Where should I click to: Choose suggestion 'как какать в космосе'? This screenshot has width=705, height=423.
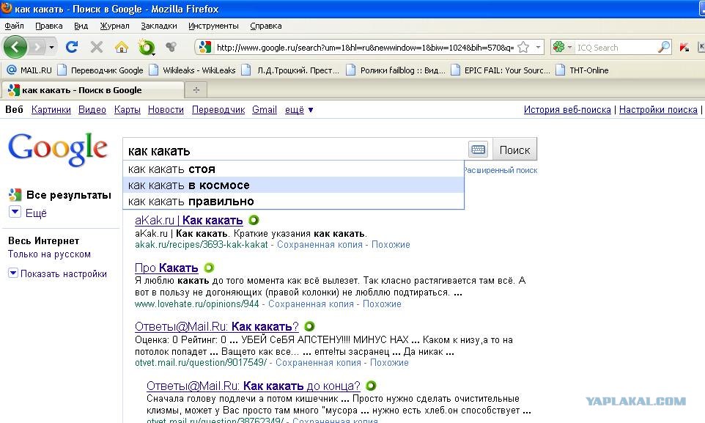click(x=294, y=185)
